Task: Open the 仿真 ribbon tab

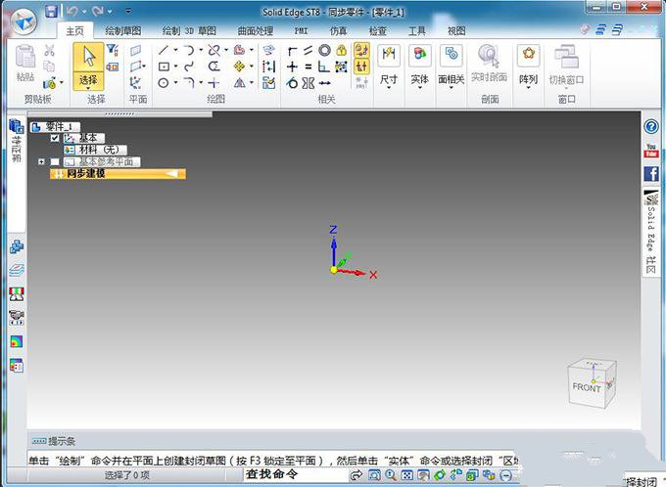Action: coord(338,31)
